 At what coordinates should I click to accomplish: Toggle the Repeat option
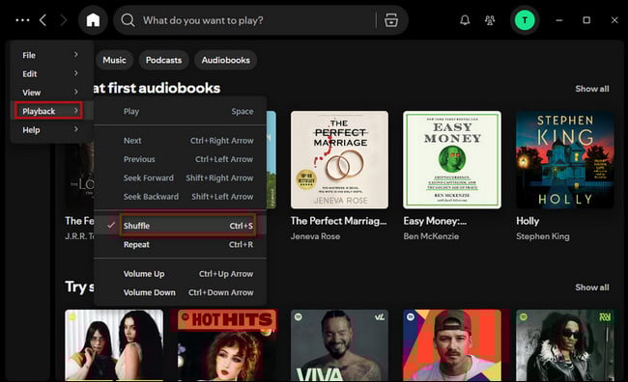pos(181,244)
